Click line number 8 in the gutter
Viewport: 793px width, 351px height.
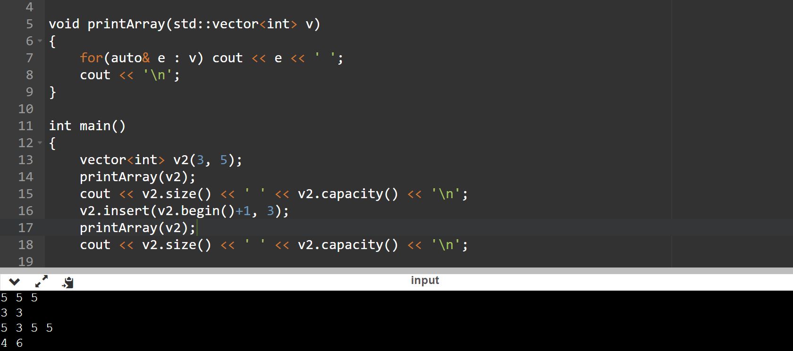[29, 75]
